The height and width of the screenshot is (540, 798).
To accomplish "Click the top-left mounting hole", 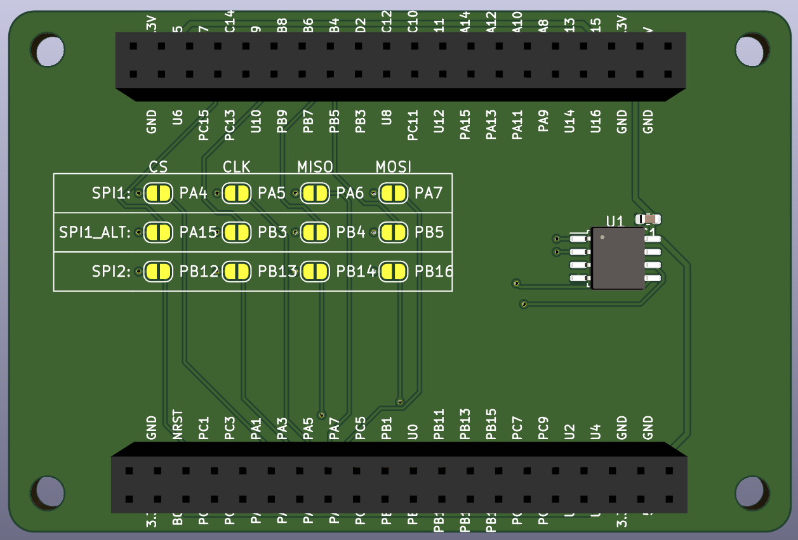I will (x=49, y=49).
